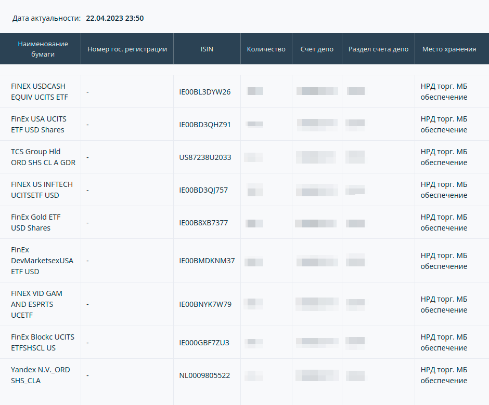Select the FINEX US INFTECH UCITSETF USD row
The height and width of the screenshot is (405, 489).
click(42, 190)
